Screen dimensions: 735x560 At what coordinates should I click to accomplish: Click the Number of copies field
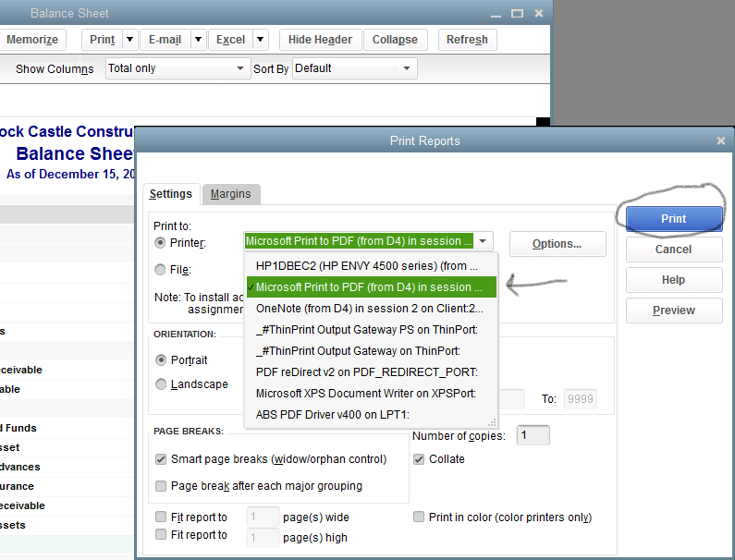(x=533, y=435)
